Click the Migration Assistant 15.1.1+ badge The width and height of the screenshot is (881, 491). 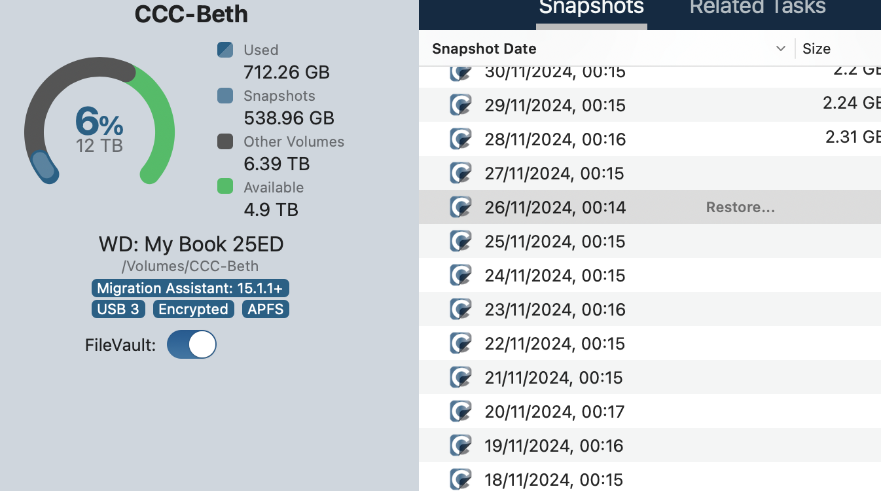coord(190,289)
